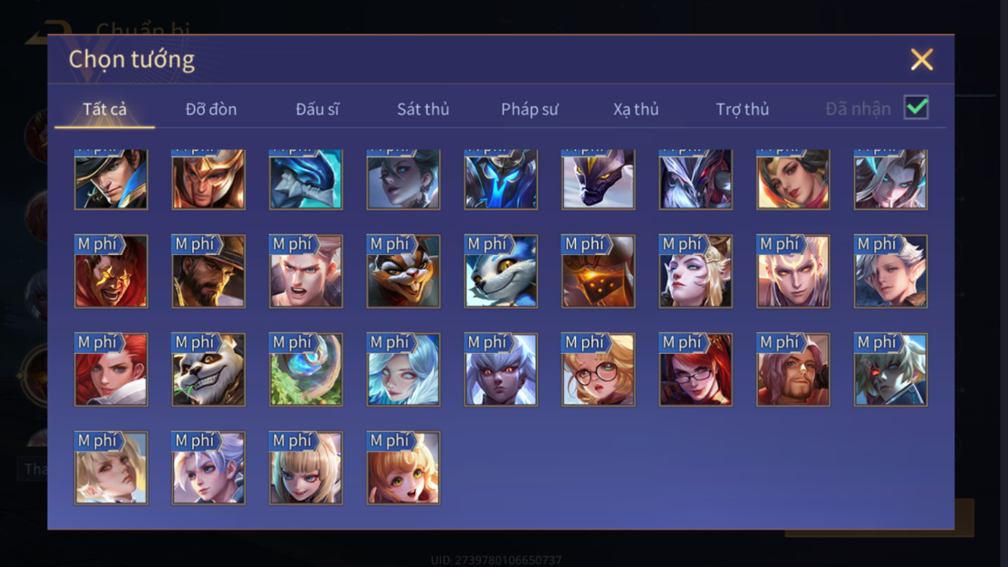Pick the red-faced grinning demon hero
This screenshot has height=567, width=1008.
[x=111, y=271]
